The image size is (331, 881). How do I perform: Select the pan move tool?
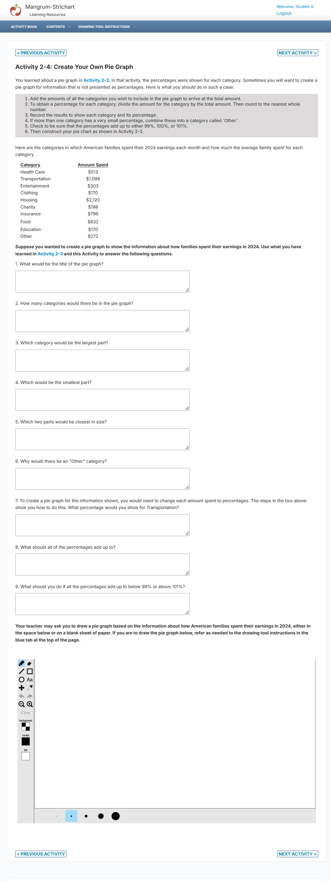coord(22,688)
